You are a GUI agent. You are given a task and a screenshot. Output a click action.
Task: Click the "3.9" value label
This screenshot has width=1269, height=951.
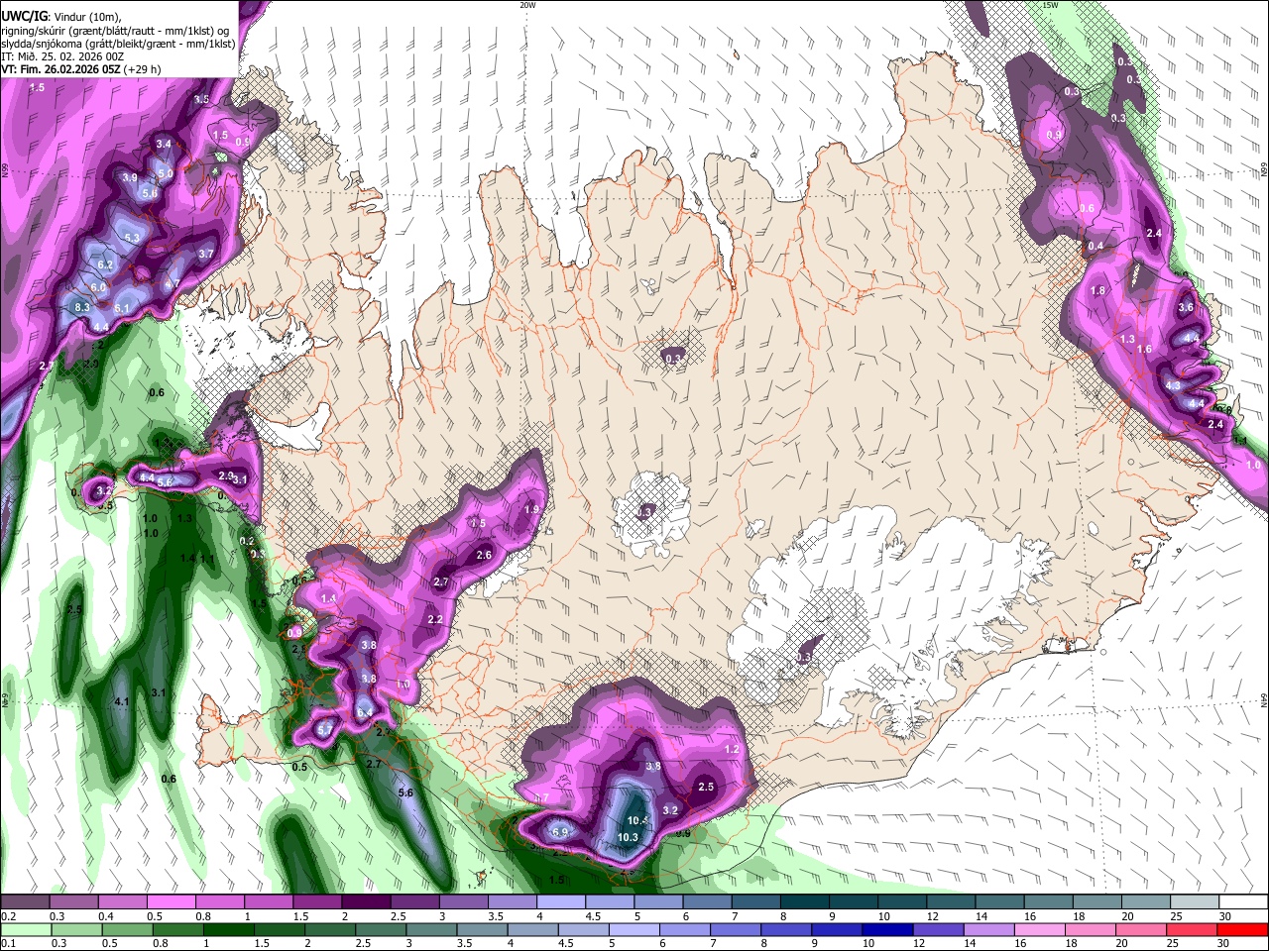(130, 178)
